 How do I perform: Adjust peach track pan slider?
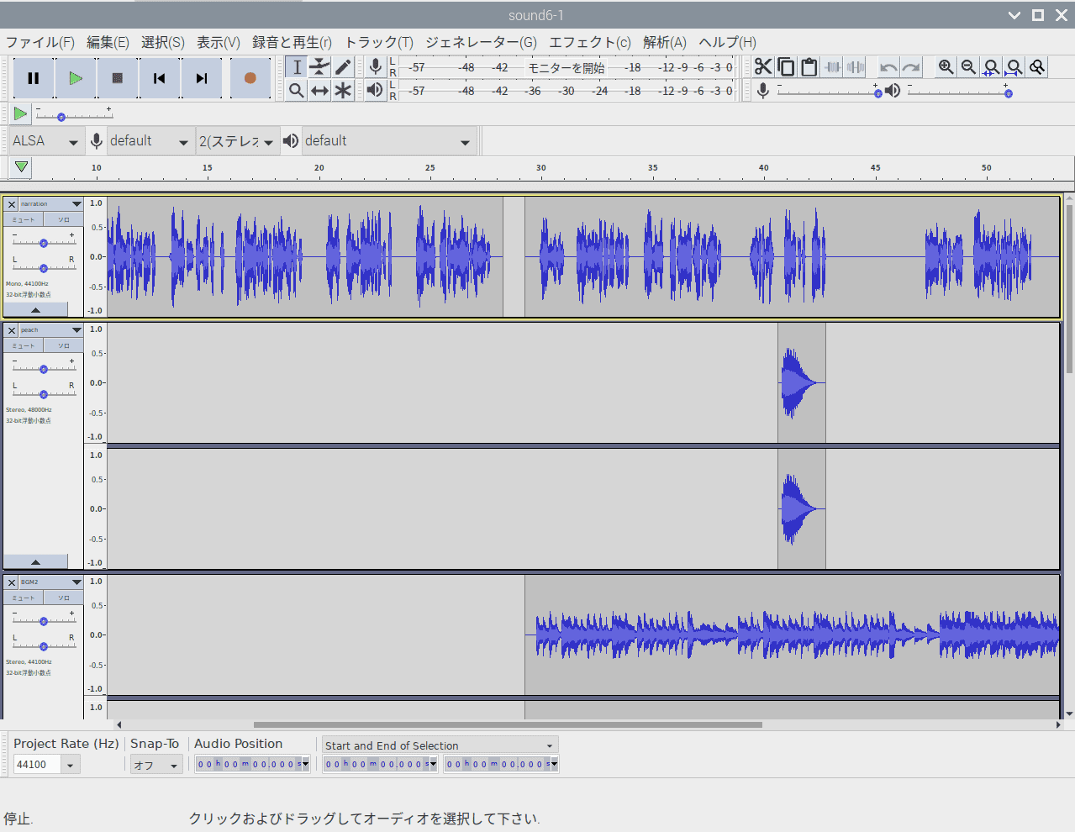point(44,394)
